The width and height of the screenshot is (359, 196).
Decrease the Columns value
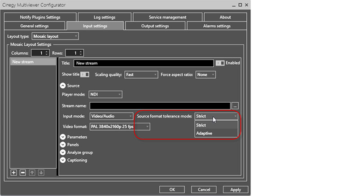point(47,54)
